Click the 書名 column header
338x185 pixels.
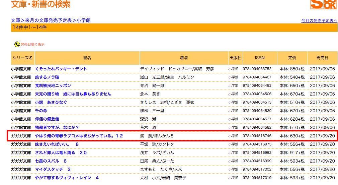[87, 58]
